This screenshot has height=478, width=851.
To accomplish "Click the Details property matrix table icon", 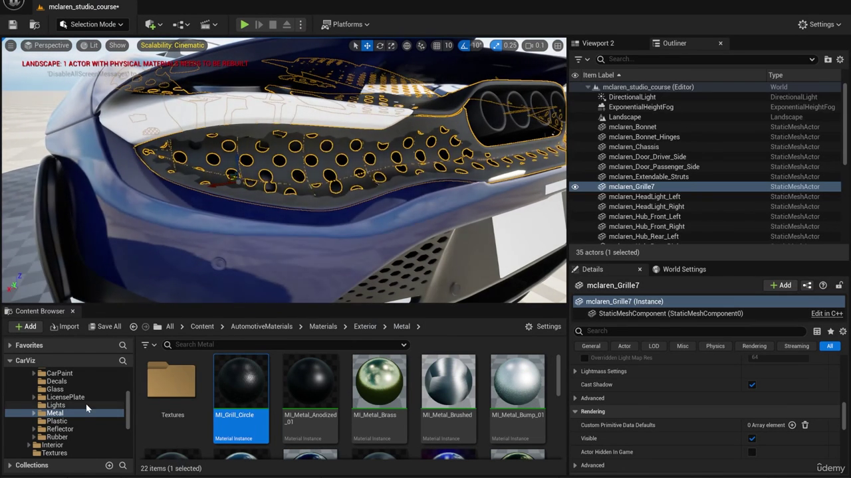I will pyautogui.click(x=817, y=331).
